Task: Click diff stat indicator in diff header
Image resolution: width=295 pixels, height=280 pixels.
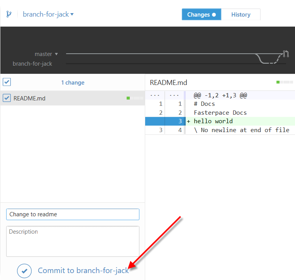Action: pyautogui.click(x=285, y=82)
